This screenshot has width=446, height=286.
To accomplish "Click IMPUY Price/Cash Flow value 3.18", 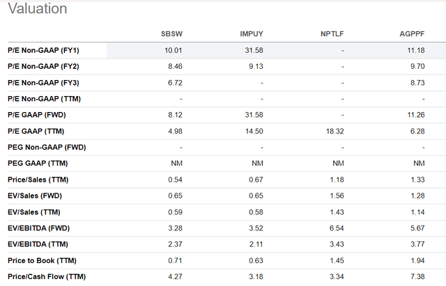I will (256, 277).
